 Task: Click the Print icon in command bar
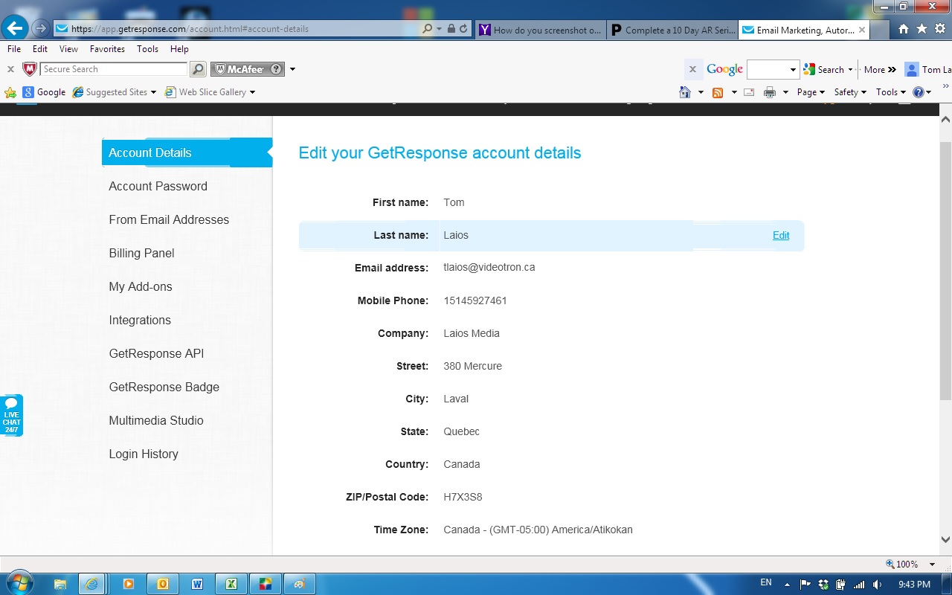tap(770, 92)
